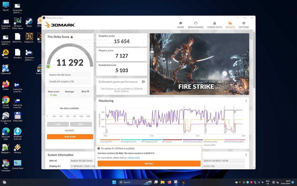Toggle GPU Clock Frequency legend in Monitoring

click(x=235, y=141)
